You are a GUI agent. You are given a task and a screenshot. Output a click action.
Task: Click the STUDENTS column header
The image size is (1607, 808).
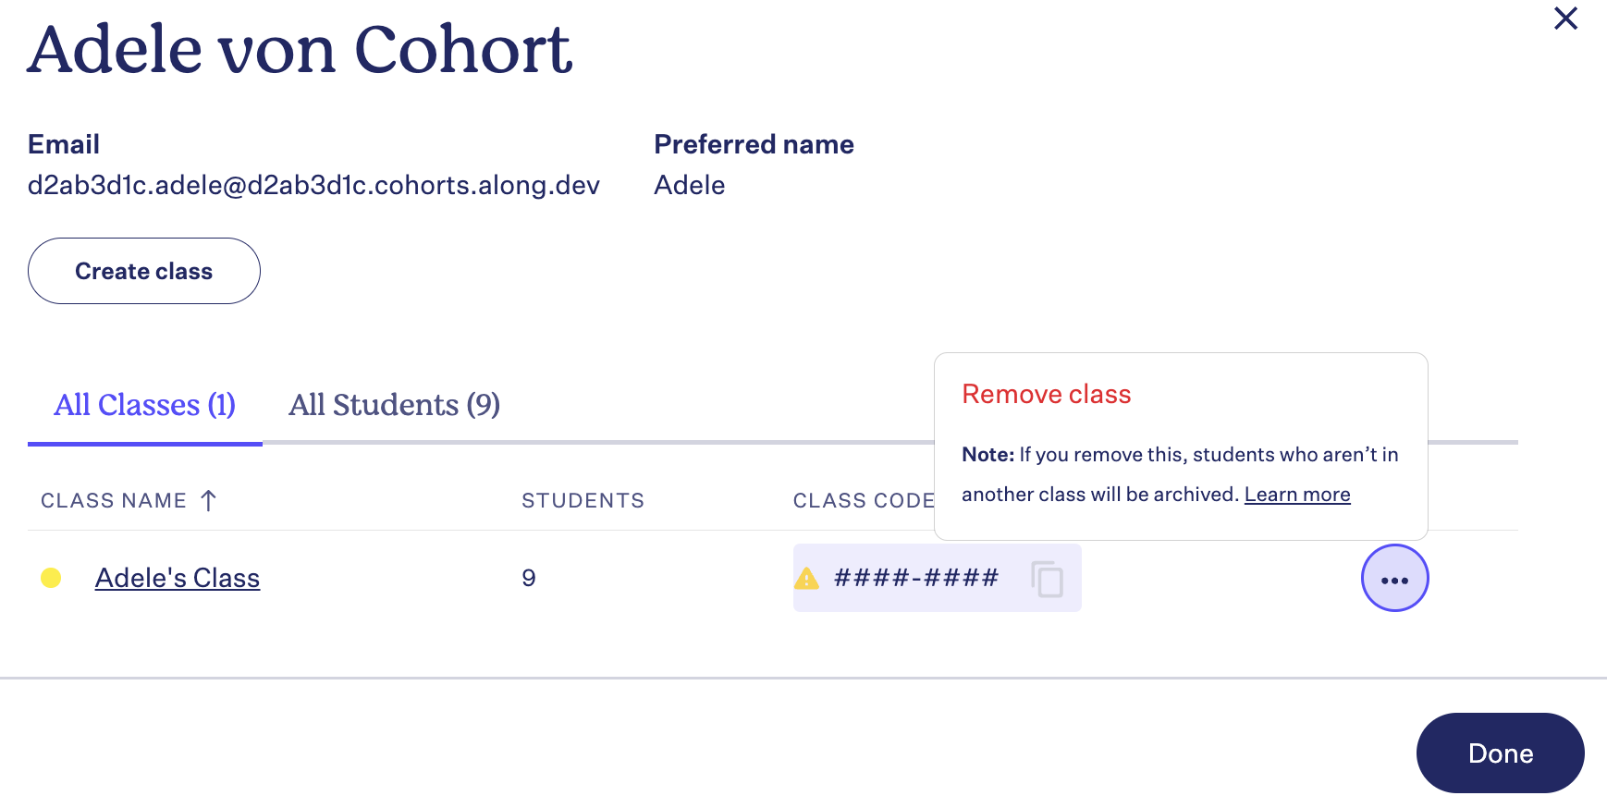[x=583, y=500]
